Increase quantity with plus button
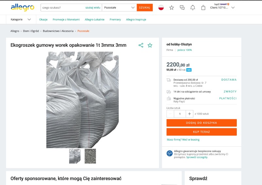The width and height of the screenshot is (262, 185). [x=190, y=114]
